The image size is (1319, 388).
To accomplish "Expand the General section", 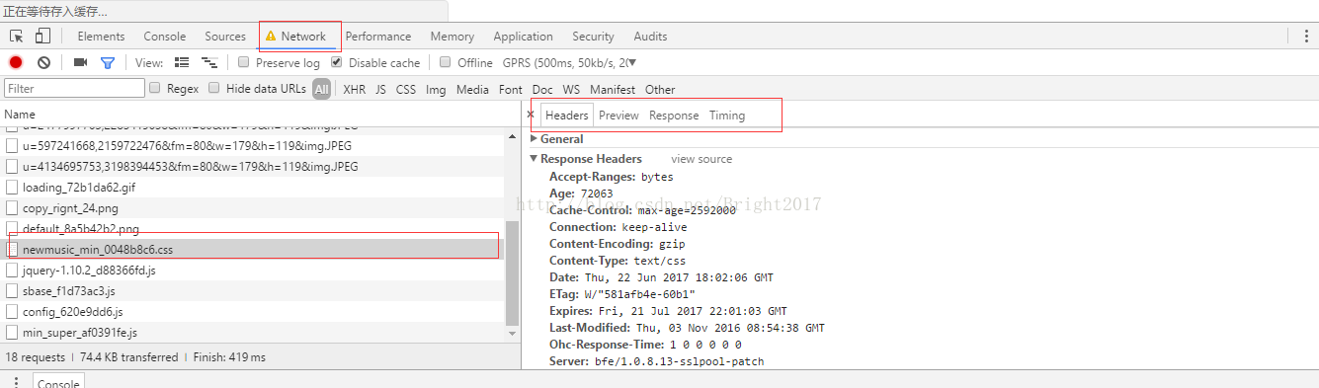I will tap(535, 139).
